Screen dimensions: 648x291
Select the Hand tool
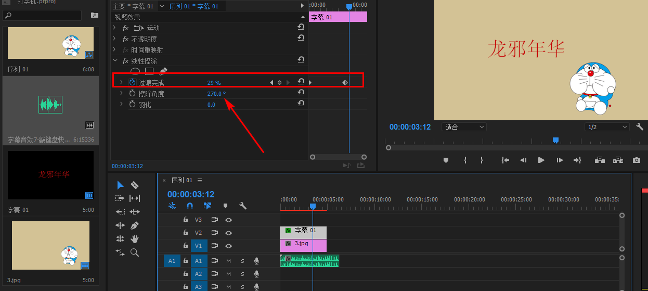[135, 239]
